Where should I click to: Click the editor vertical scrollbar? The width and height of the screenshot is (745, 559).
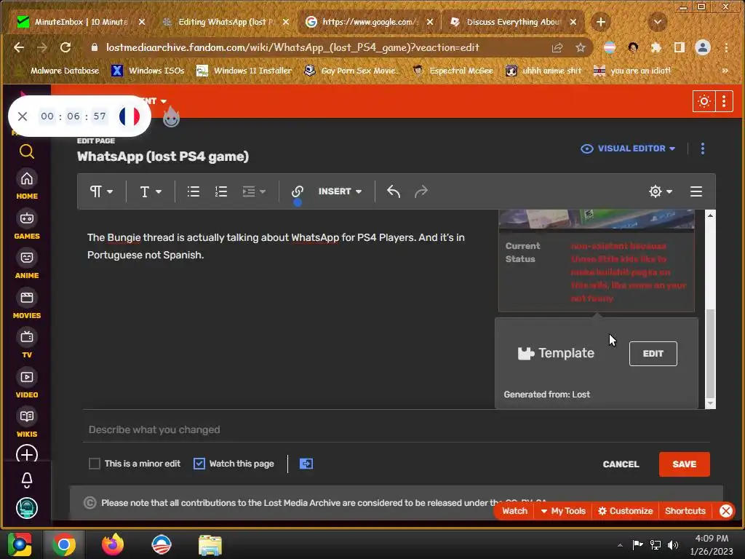[710, 353]
